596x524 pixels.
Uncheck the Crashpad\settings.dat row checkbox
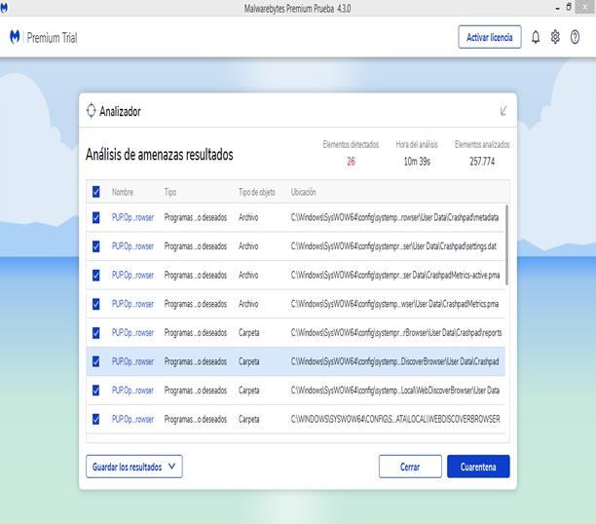tap(96, 246)
